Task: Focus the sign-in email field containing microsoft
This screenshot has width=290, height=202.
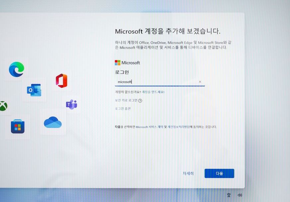Action: pos(160,82)
